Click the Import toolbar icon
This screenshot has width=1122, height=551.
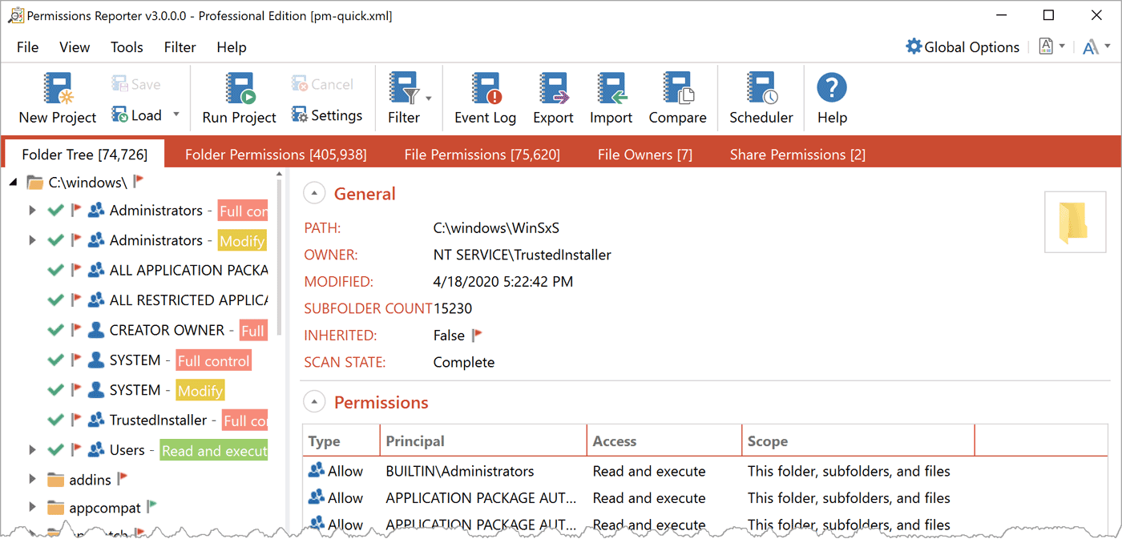tap(611, 88)
